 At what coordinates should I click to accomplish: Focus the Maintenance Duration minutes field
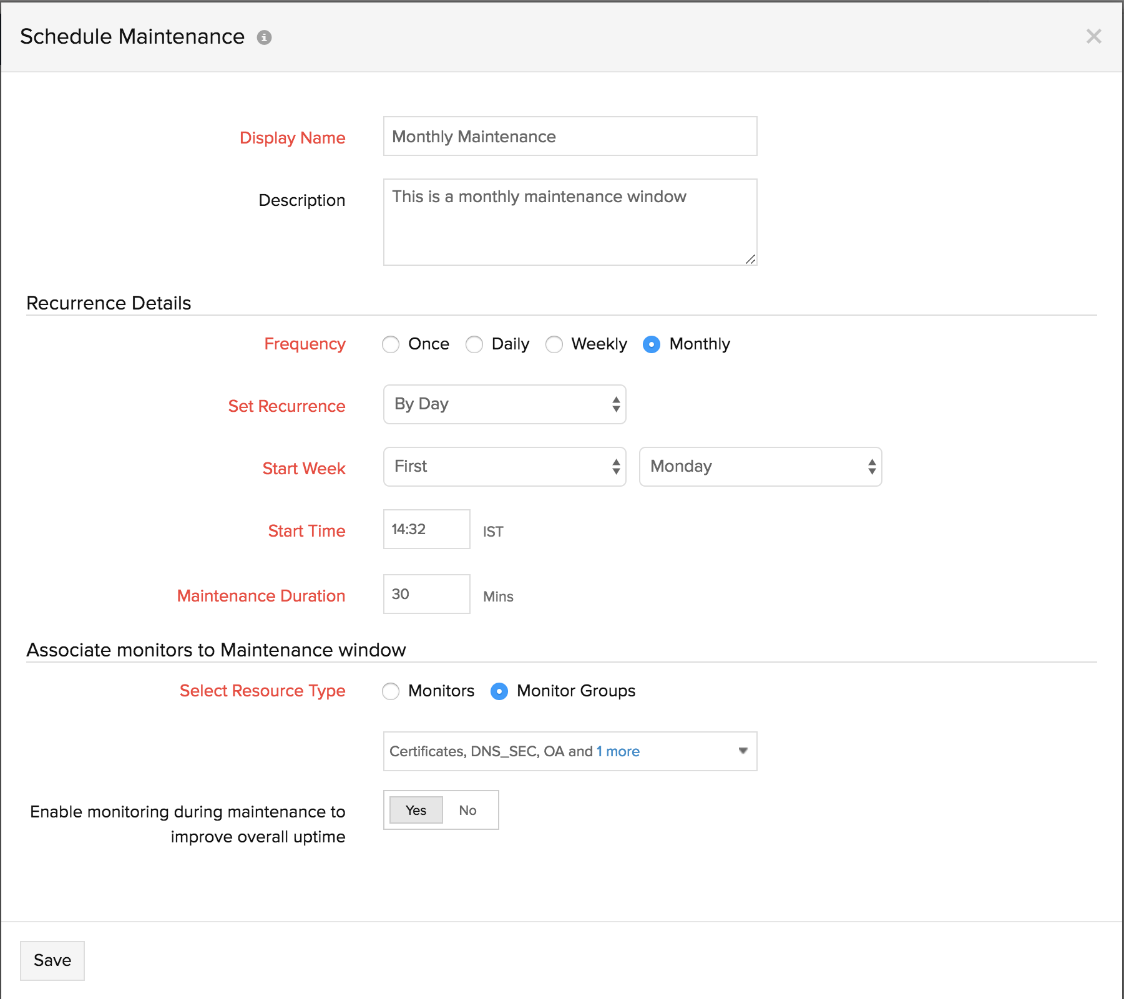click(x=426, y=594)
